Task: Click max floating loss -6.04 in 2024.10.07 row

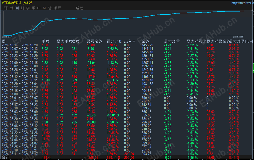Action: 168,49
